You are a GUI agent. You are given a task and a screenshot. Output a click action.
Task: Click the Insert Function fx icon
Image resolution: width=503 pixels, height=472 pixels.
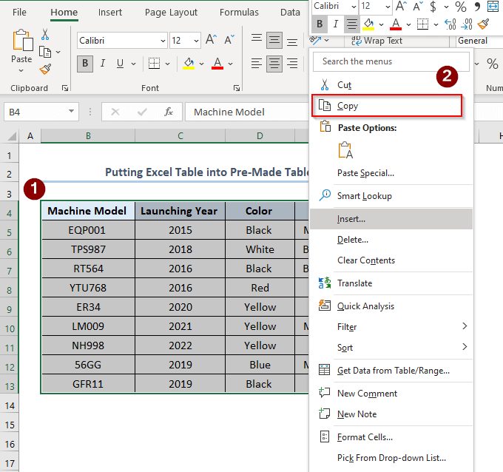click(x=169, y=112)
